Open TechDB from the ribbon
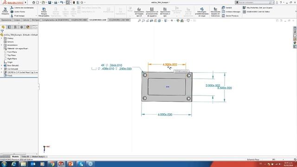Screen dimensions: 297x167 [227, 8]
